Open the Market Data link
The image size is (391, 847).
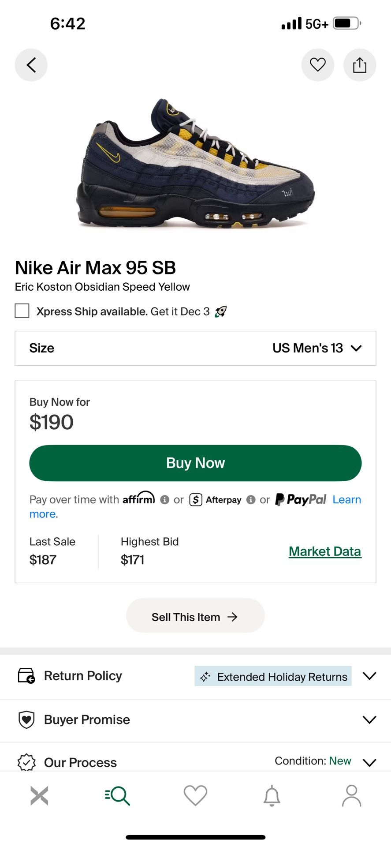point(325,551)
